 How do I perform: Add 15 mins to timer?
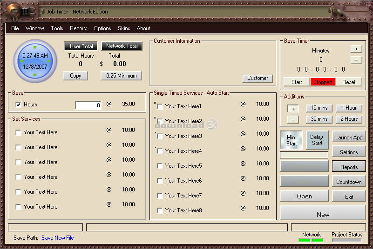click(x=319, y=108)
